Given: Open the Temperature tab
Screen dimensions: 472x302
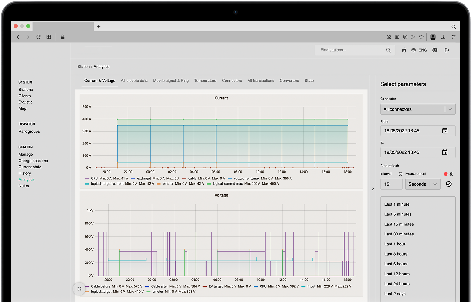Looking at the screenshot, I should 205,81.
